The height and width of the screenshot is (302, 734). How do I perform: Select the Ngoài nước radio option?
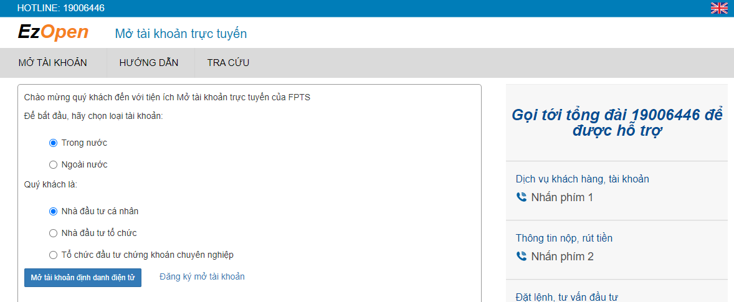click(53, 164)
